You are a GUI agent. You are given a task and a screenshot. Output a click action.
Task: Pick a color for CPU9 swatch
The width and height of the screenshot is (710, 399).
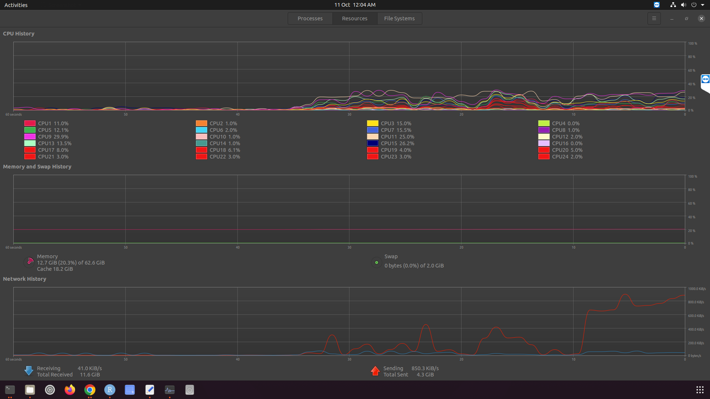[x=30, y=137]
